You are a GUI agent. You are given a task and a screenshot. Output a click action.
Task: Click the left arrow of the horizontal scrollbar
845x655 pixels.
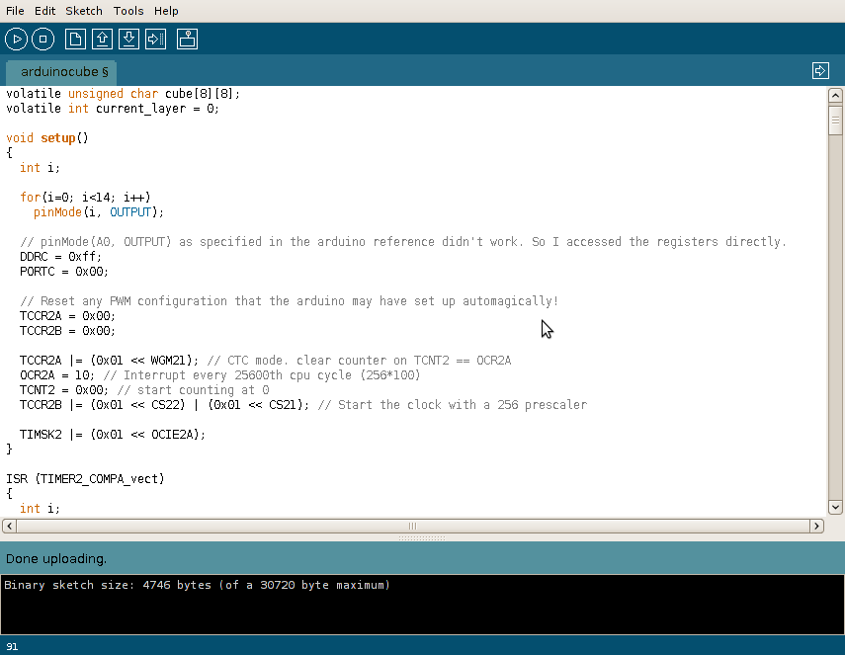8,526
